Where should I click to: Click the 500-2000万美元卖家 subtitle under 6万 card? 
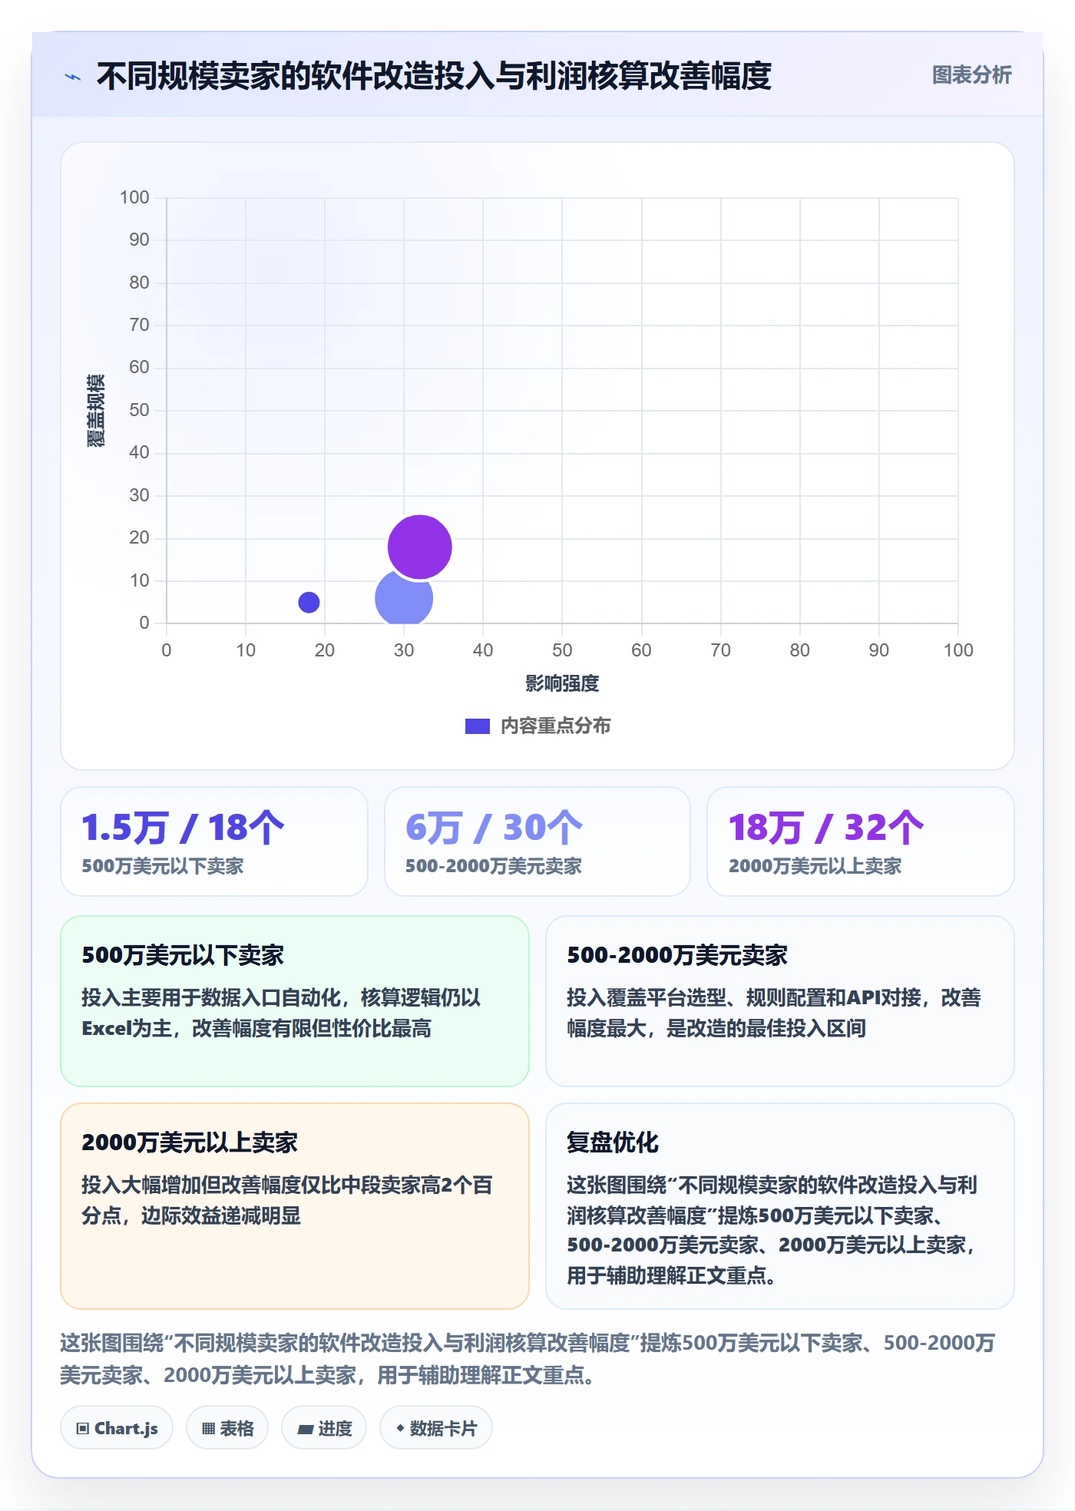tap(493, 866)
